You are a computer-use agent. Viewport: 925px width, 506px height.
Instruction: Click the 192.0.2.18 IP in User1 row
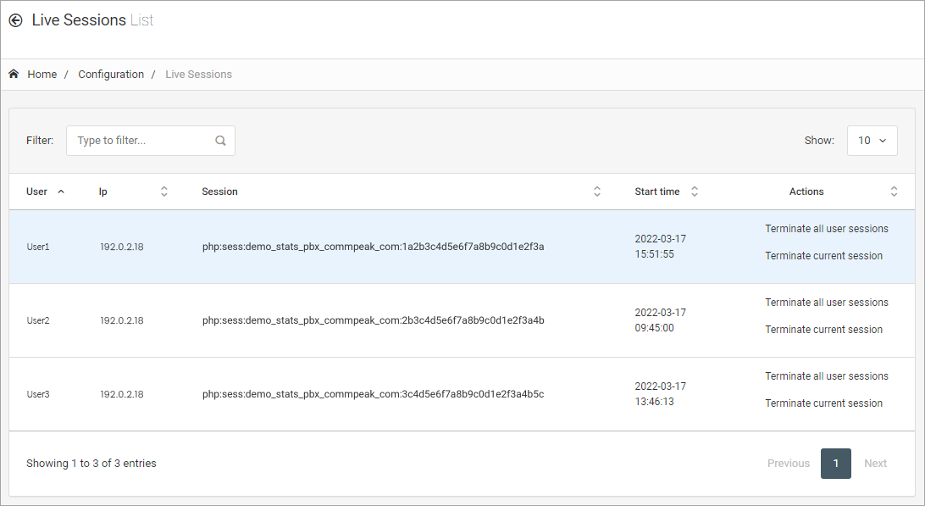coord(121,247)
